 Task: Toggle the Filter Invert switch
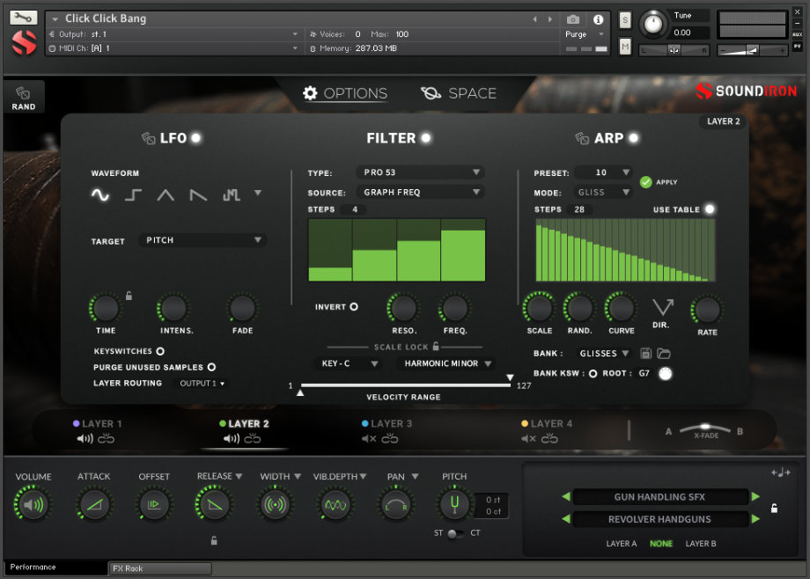pyautogui.click(x=353, y=306)
